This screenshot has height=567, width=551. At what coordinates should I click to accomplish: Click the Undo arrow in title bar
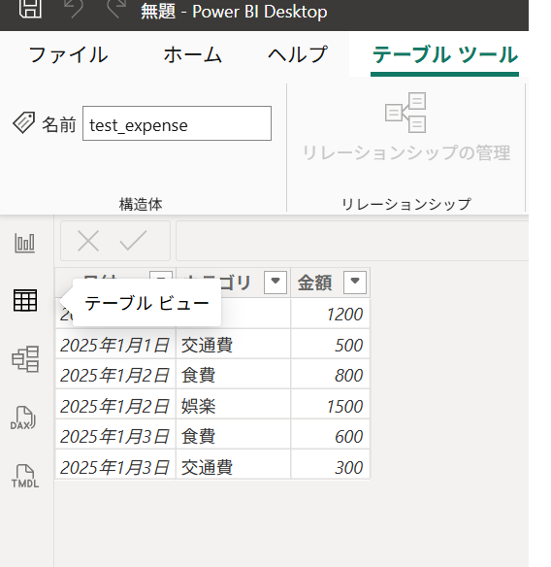tap(74, 8)
